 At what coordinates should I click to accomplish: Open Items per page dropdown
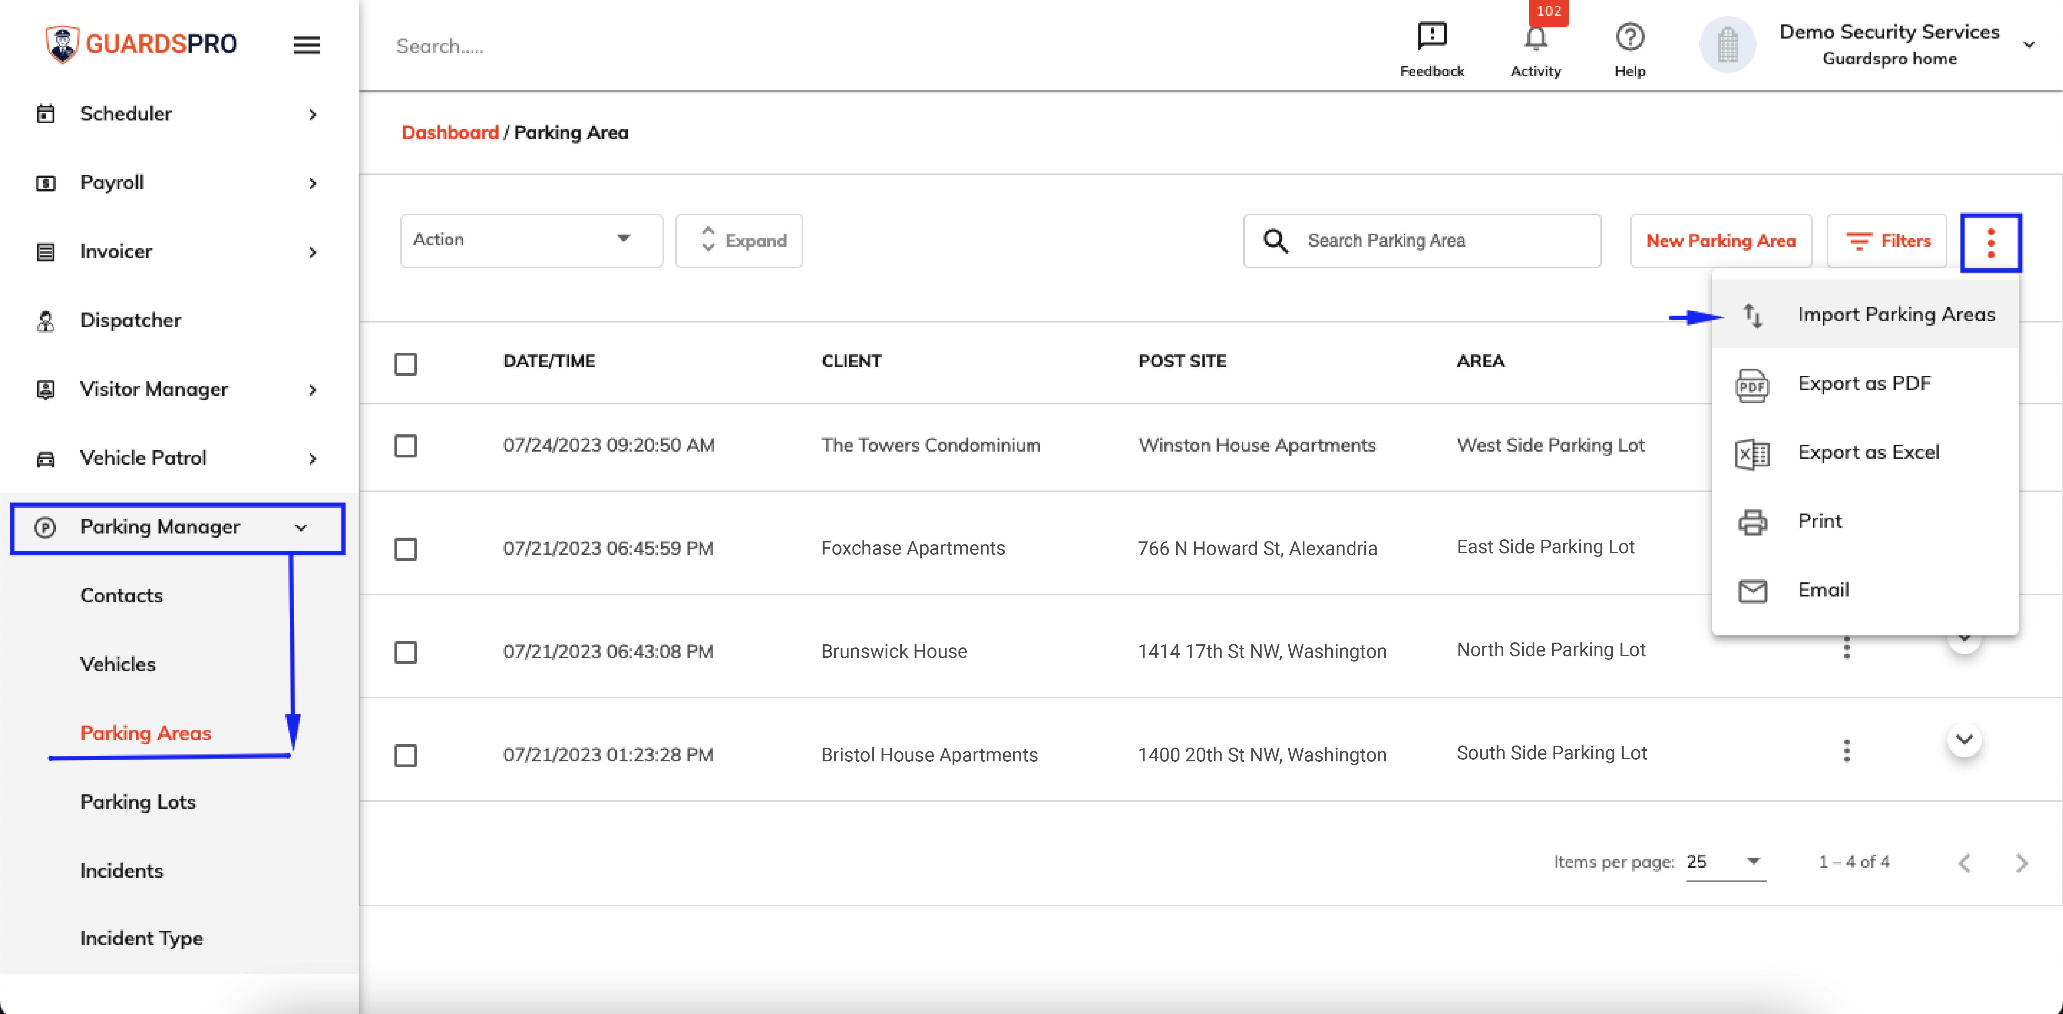[1726, 862]
